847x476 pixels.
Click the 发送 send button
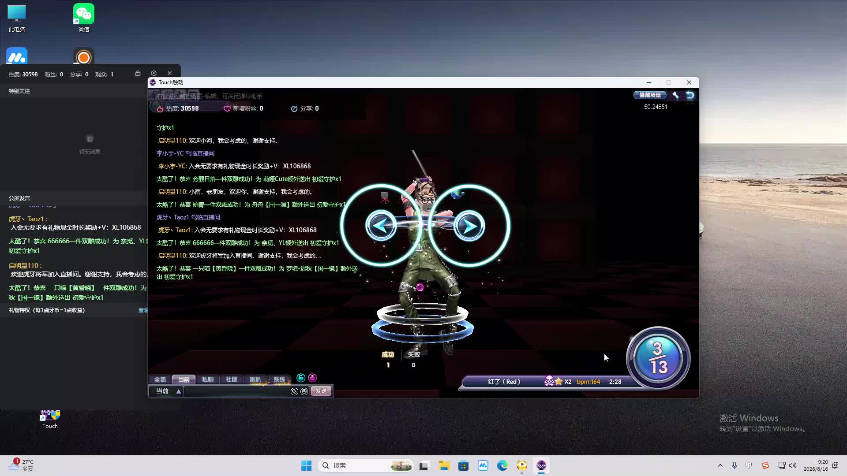coord(321,391)
